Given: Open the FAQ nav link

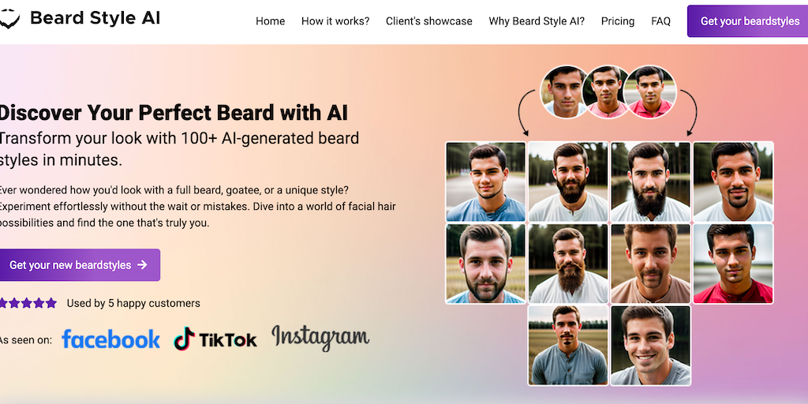Looking at the screenshot, I should pyautogui.click(x=660, y=21).
